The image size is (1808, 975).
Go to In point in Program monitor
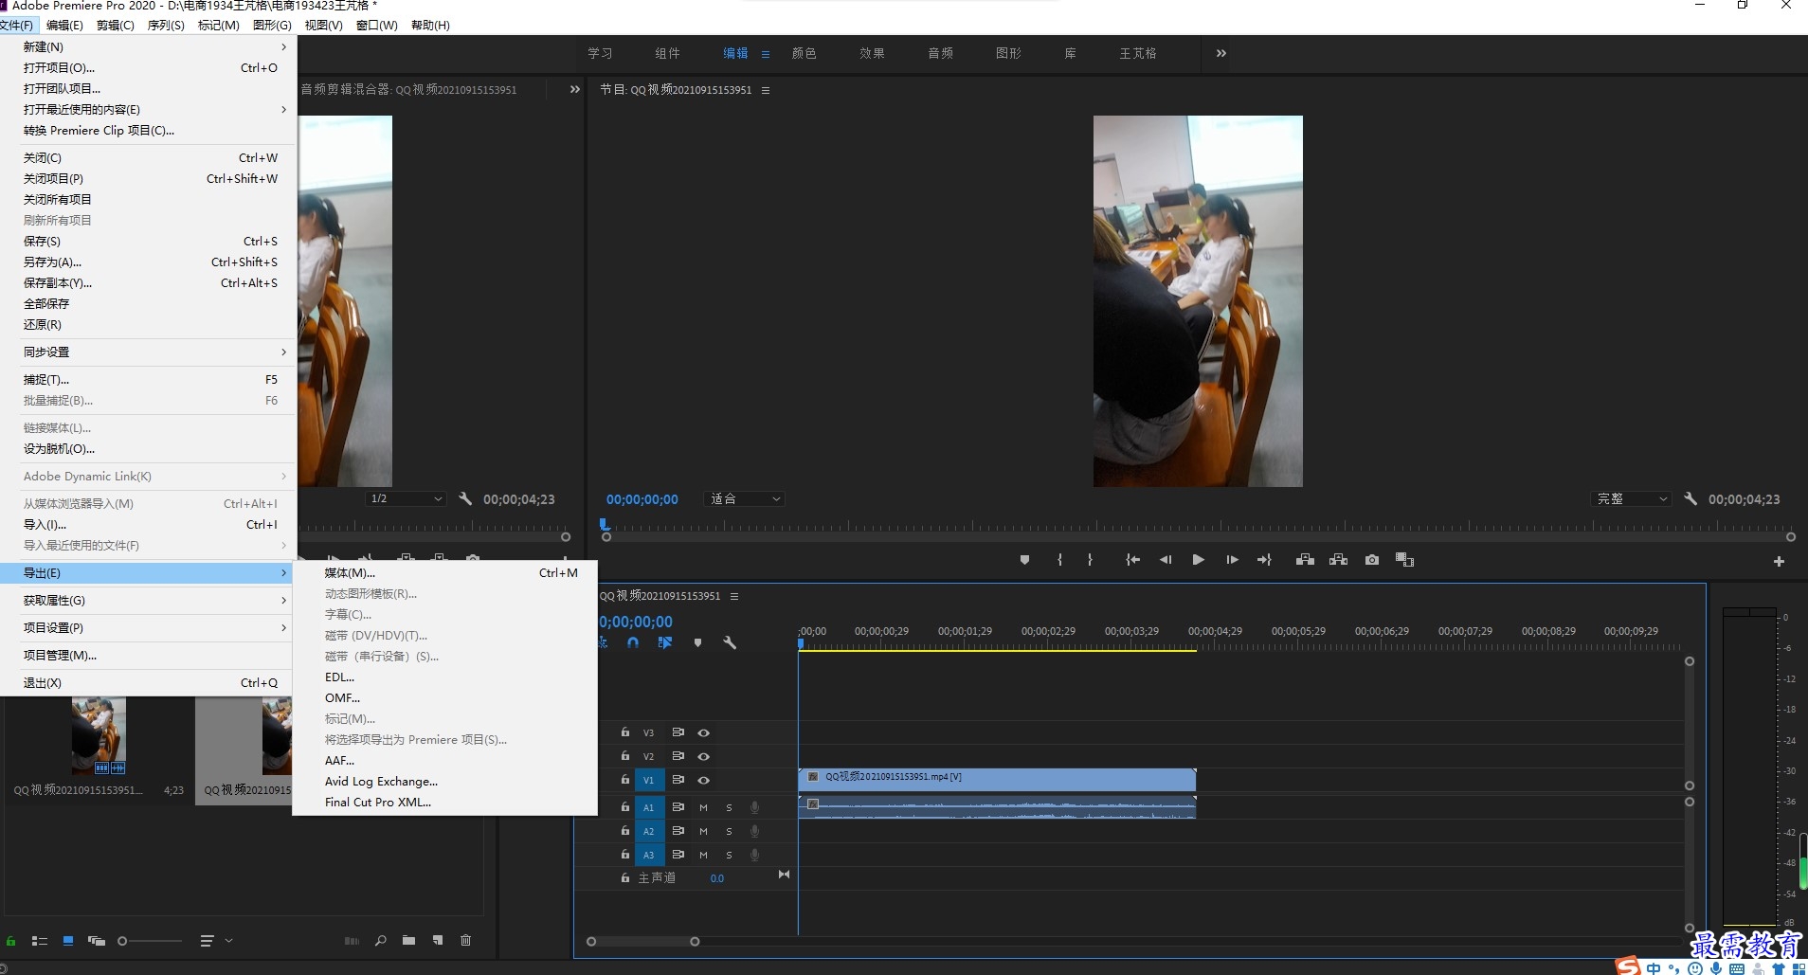1132,560
